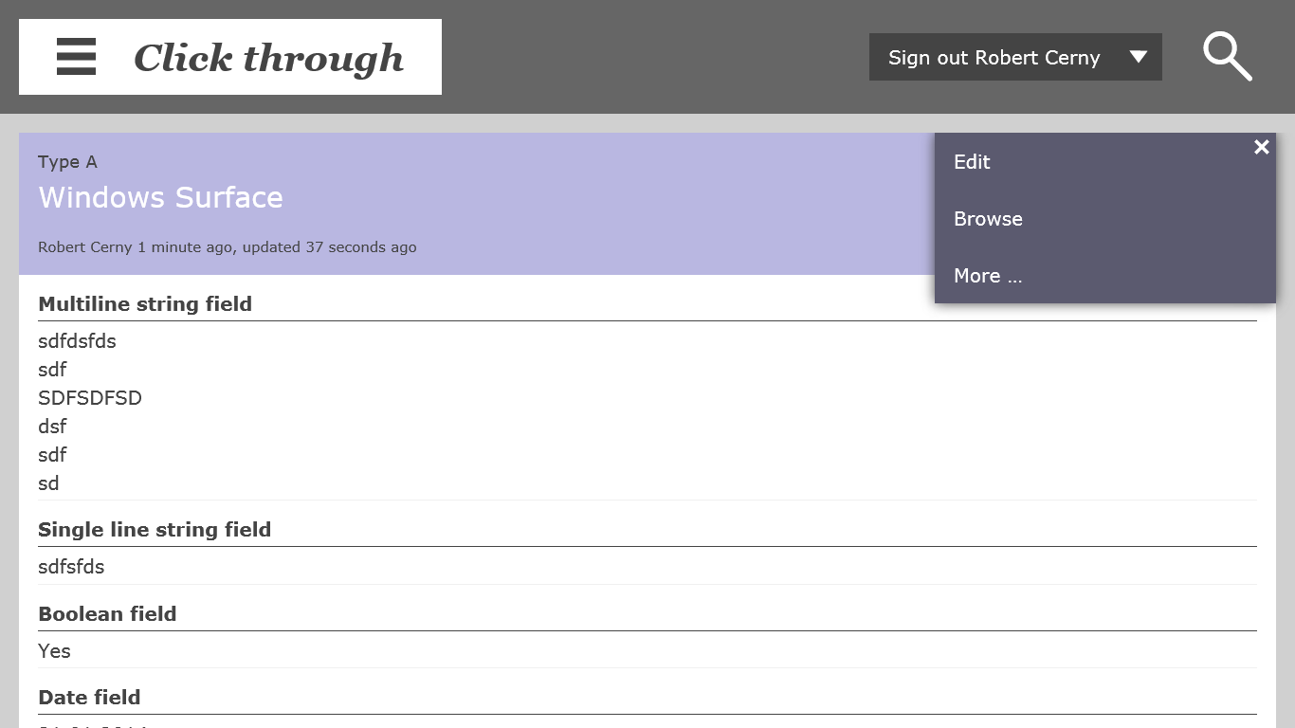Close the actions popup menu

click(x=1261, y=147)
